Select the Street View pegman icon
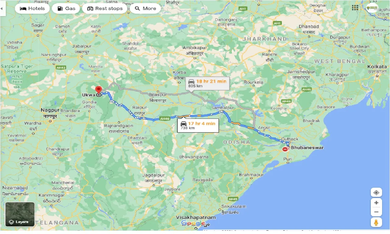The image size is (390, 234). tap(376, 222)
